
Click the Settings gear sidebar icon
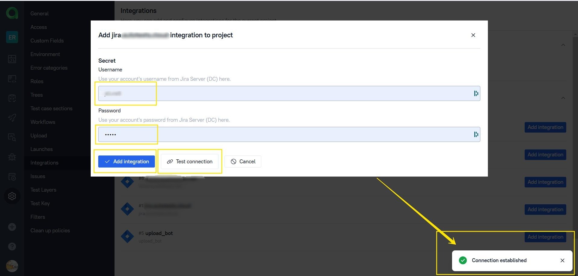pyautogui.click(x=12, y=196)
